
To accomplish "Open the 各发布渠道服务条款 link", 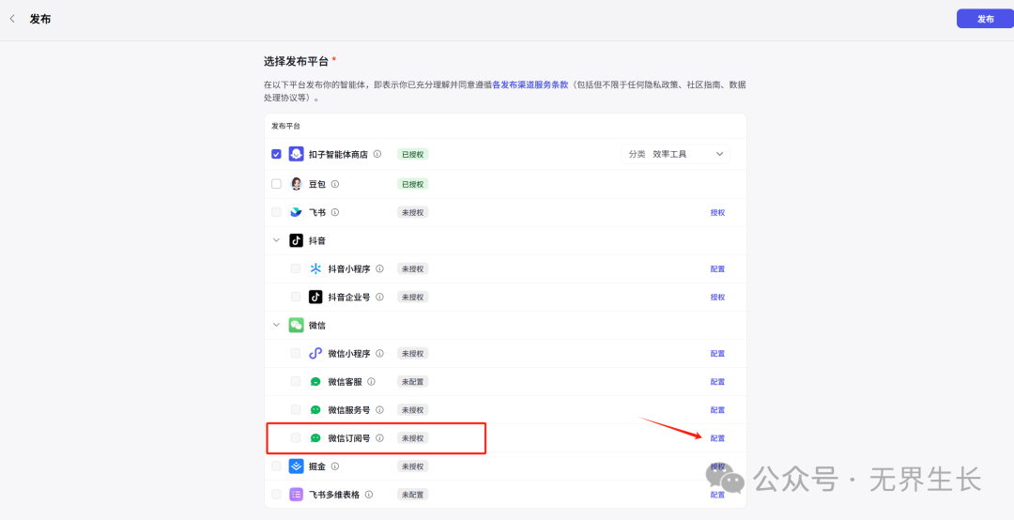I will (x=530, y=84).
